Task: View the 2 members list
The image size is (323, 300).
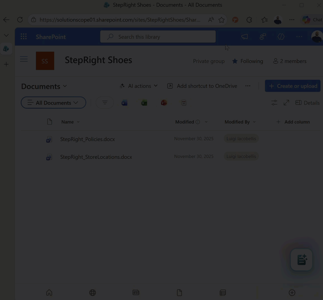Action: (x=290, y=61)
